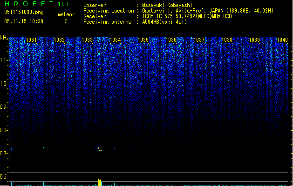
Task: Click the 'meteor' count label
Action: coord(66,14)
